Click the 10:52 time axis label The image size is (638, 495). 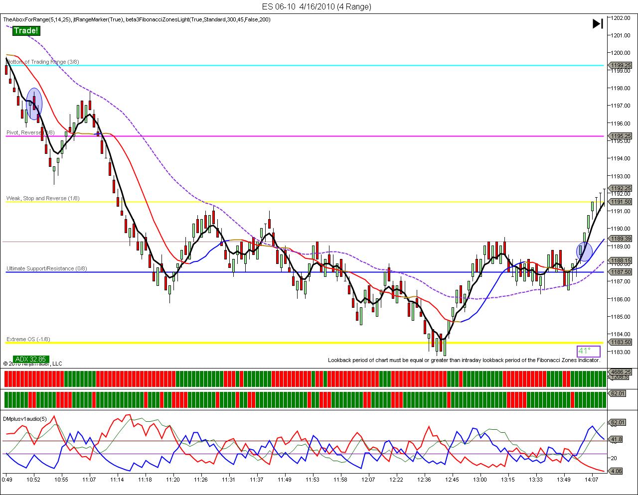[x=34, y=480]
